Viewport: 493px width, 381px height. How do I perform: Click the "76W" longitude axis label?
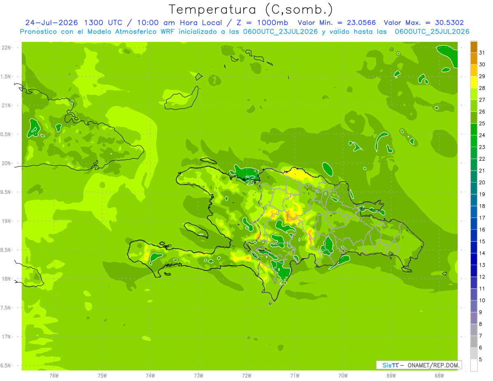click(54, 376)
